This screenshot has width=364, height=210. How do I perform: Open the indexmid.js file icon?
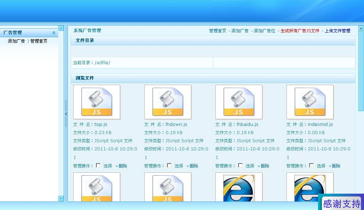coord(310,102)
